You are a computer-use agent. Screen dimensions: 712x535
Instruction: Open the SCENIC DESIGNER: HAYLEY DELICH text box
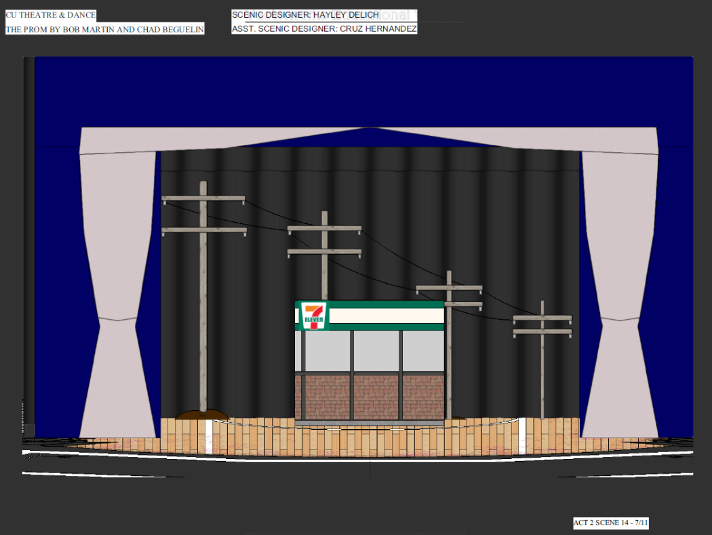tap(305, 14)
